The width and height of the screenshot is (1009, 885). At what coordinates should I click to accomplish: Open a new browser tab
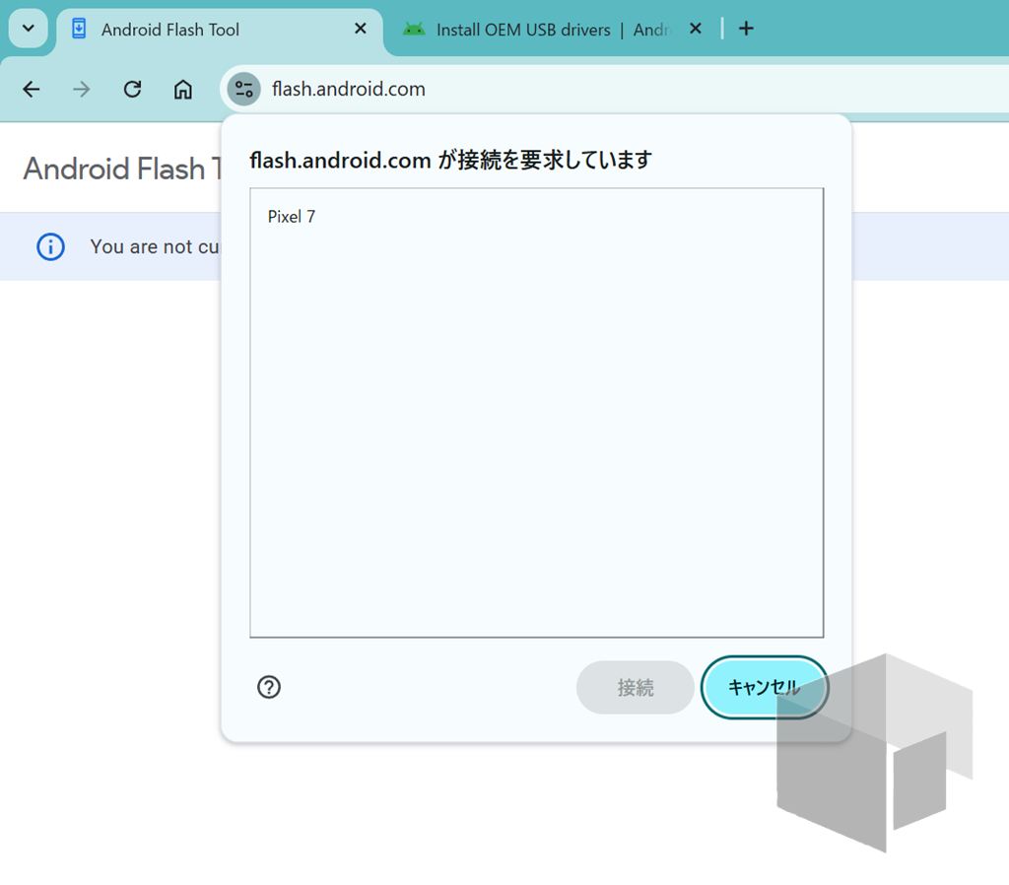pos(746,29)
